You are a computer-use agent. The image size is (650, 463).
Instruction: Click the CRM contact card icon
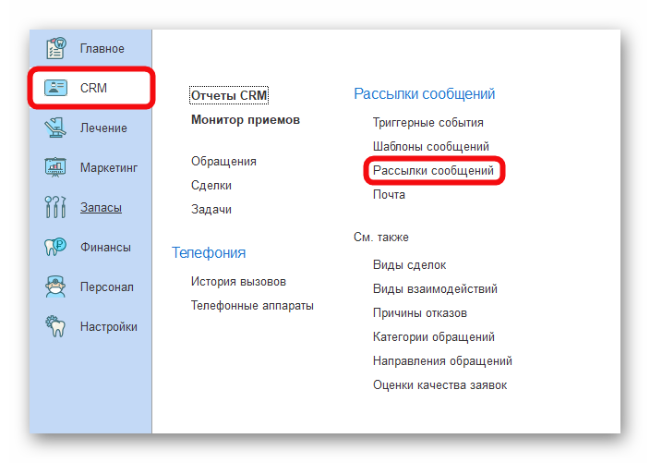point(55,88)
